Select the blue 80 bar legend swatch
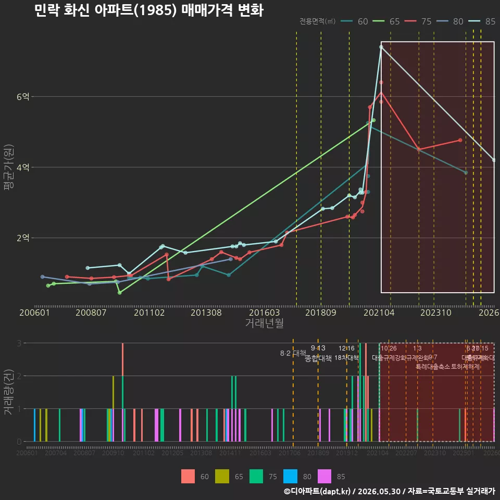Screen dimensions: 500x500 point(290,477)
